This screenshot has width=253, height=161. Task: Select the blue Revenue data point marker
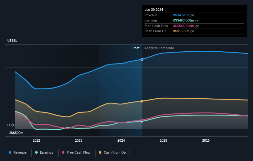click(x=142, y=59)
